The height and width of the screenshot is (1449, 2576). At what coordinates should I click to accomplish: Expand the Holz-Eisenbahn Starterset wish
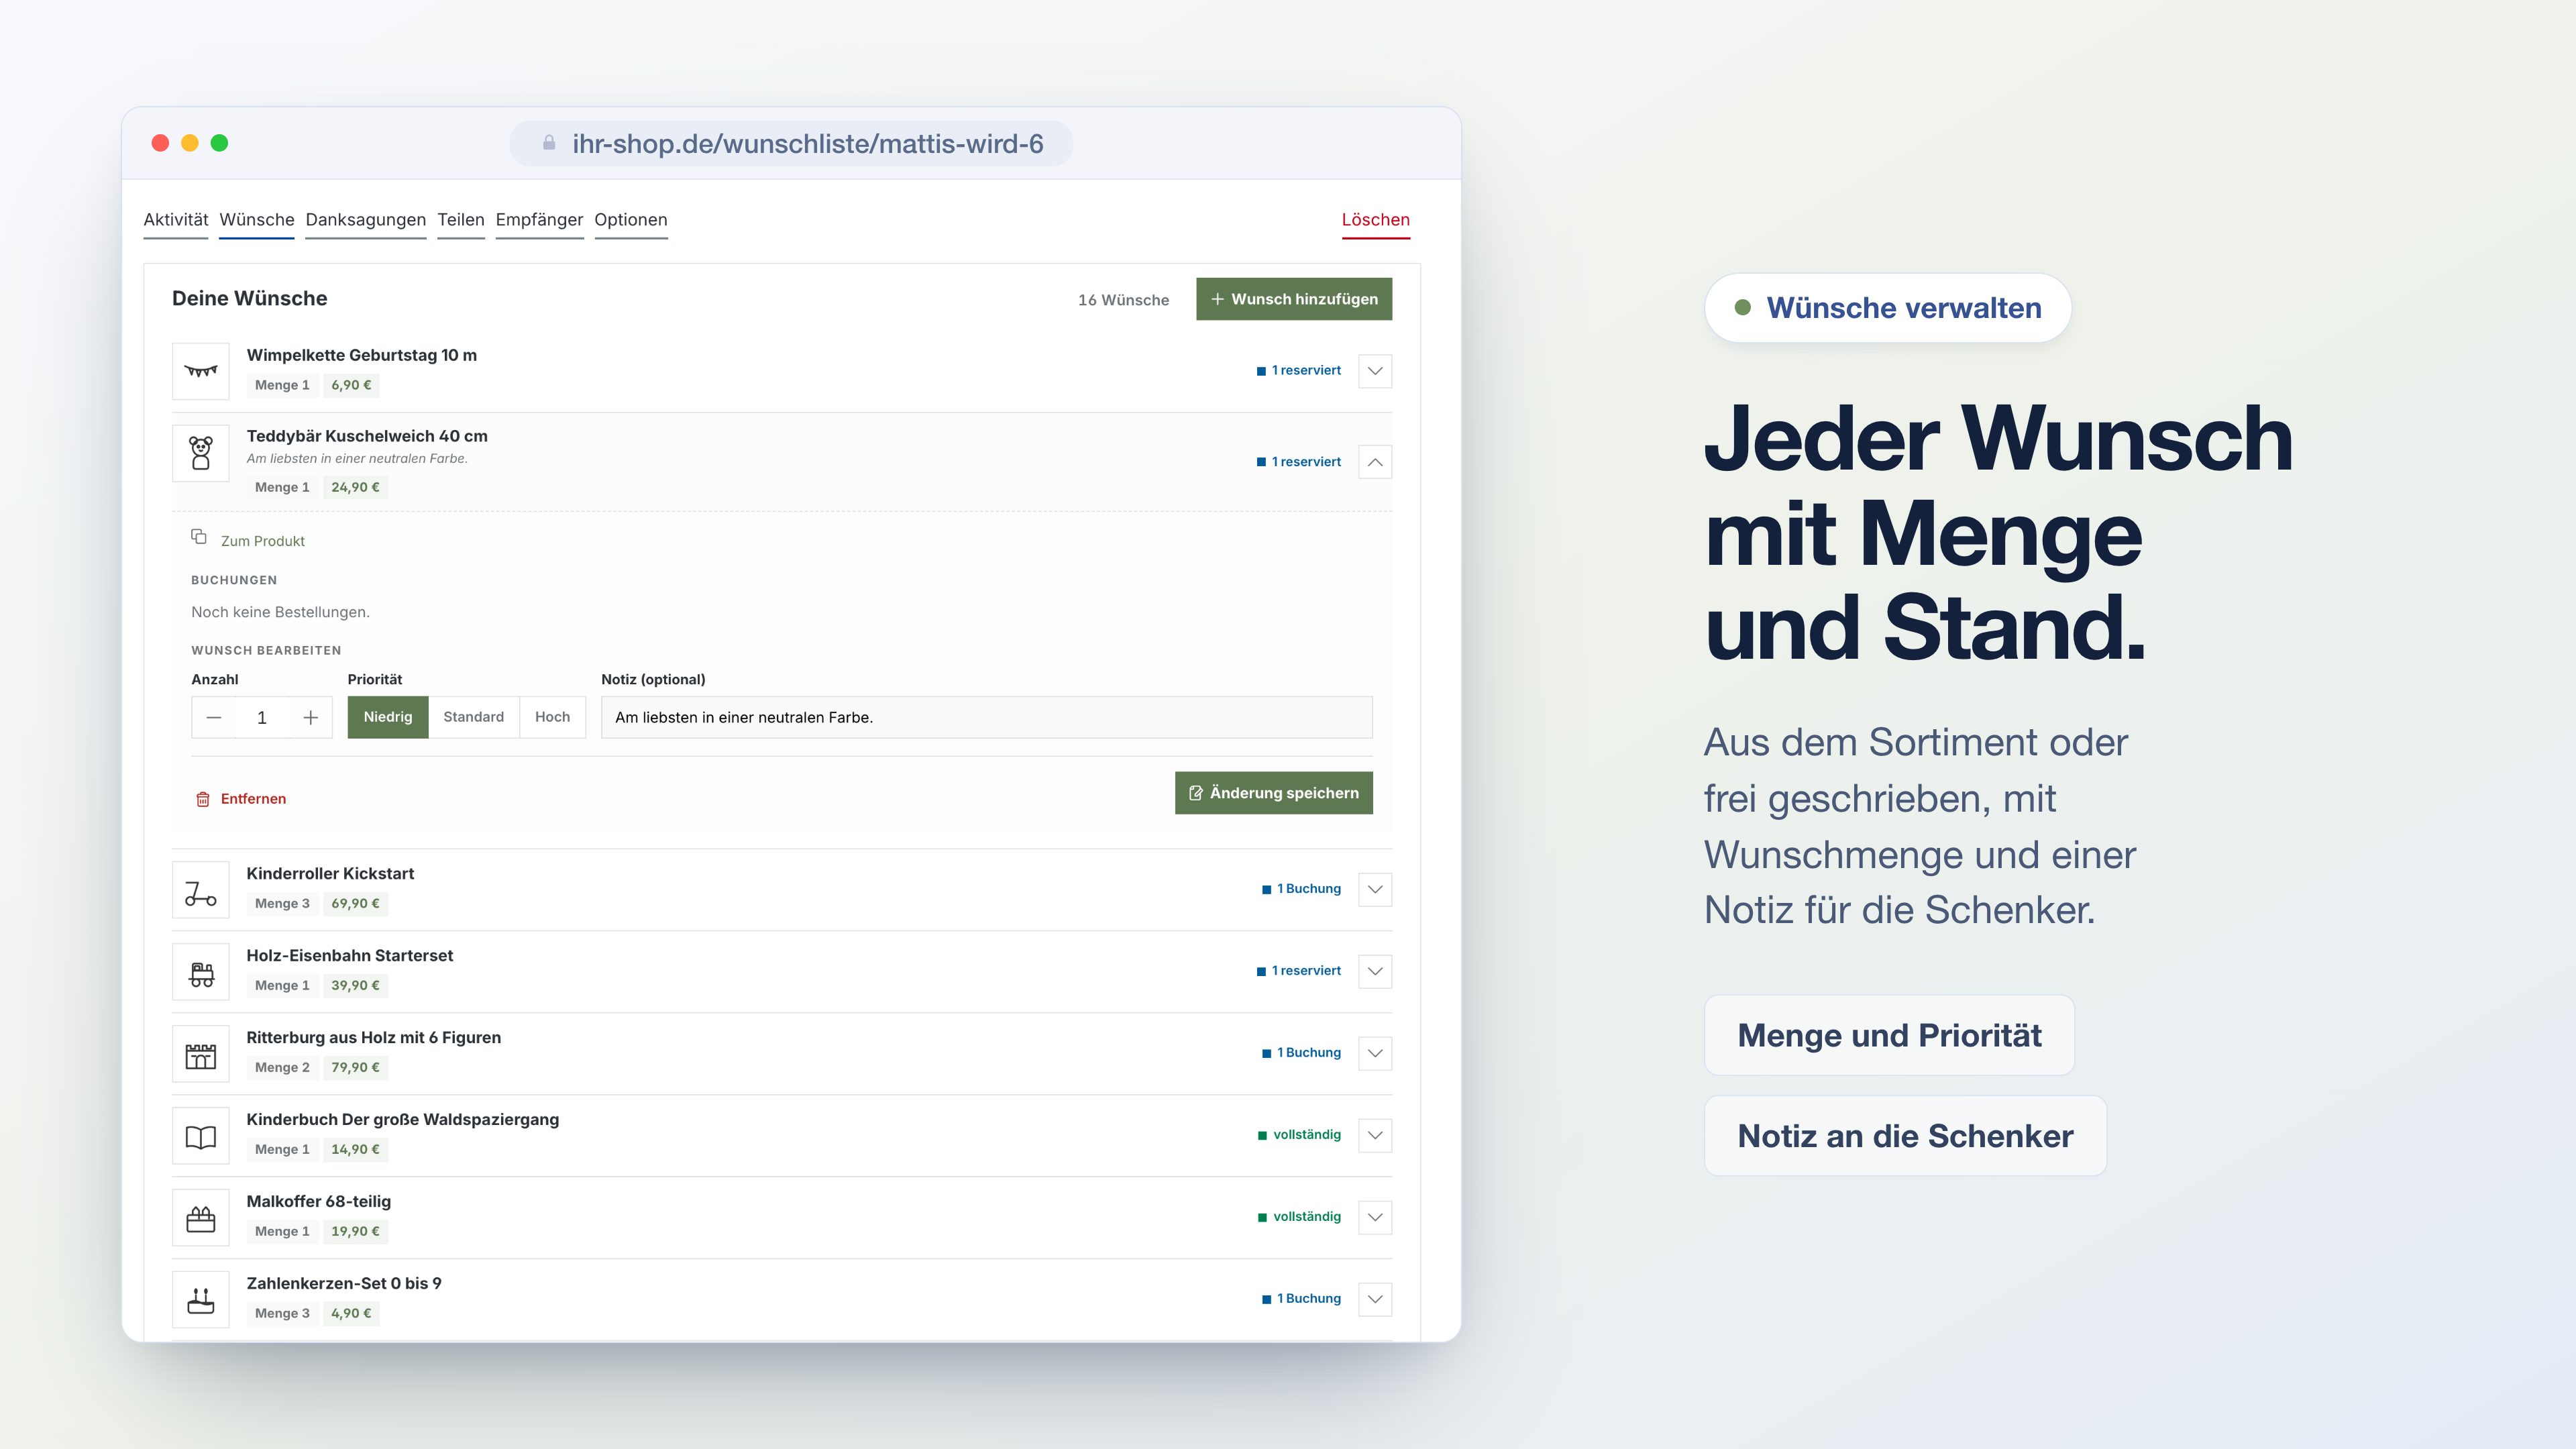pyautogui.click(x=1375, y=971)
